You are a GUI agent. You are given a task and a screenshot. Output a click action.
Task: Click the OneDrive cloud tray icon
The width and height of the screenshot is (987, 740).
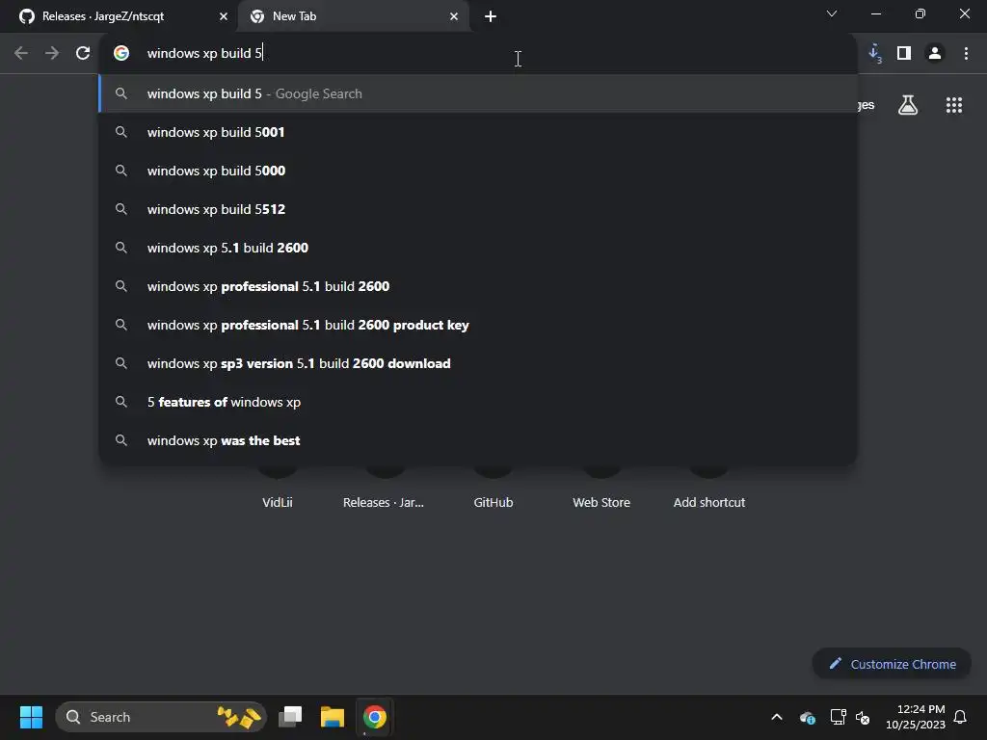[807, 717]
